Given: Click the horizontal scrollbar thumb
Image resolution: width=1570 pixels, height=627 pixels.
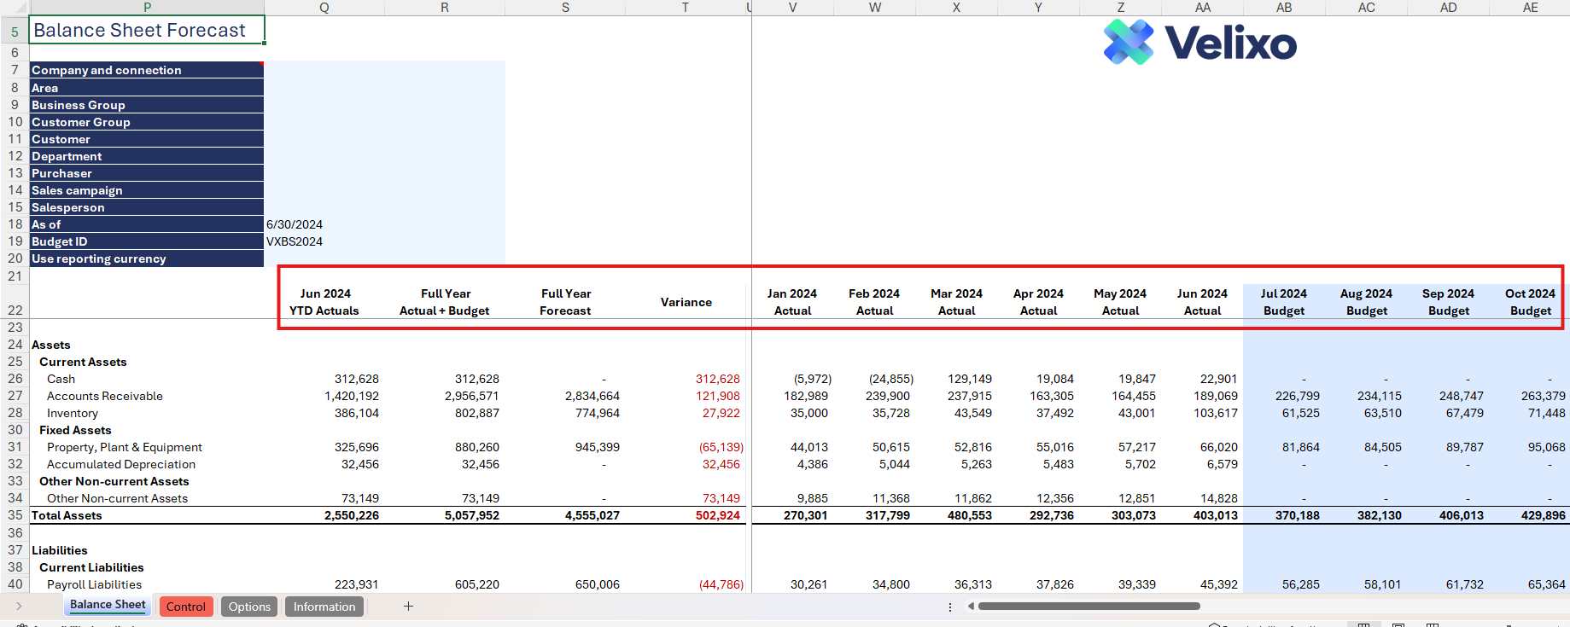Looking at the screenshot, I should (1088, 607).
